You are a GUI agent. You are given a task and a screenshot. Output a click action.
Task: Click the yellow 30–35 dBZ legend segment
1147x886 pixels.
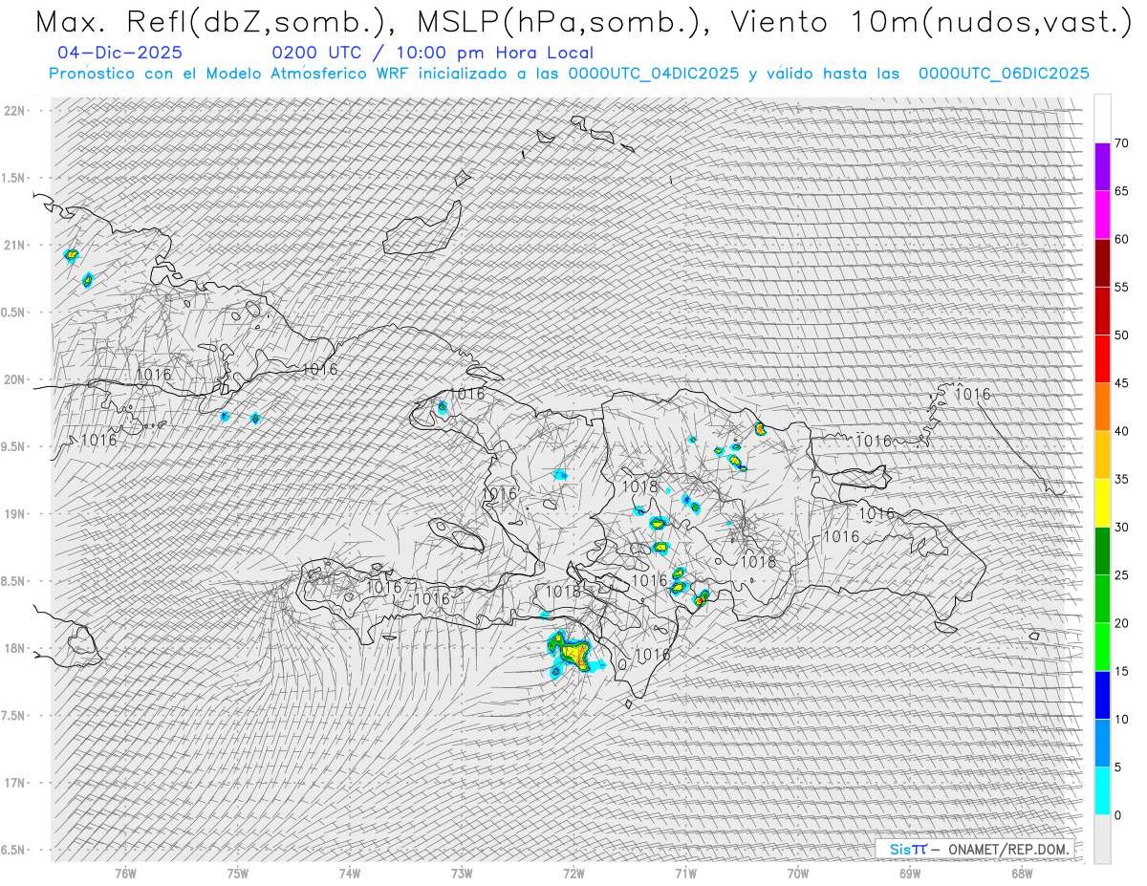point(1102,503)
